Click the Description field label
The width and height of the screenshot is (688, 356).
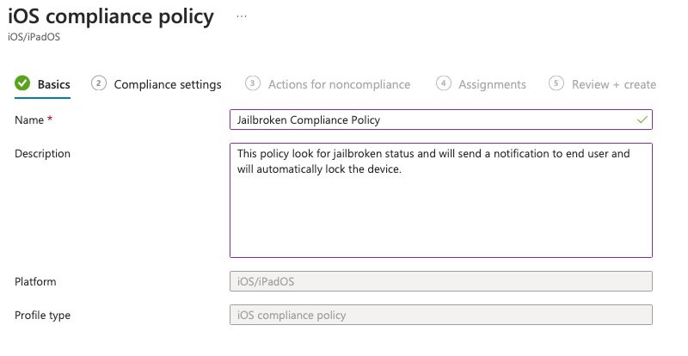43,153
